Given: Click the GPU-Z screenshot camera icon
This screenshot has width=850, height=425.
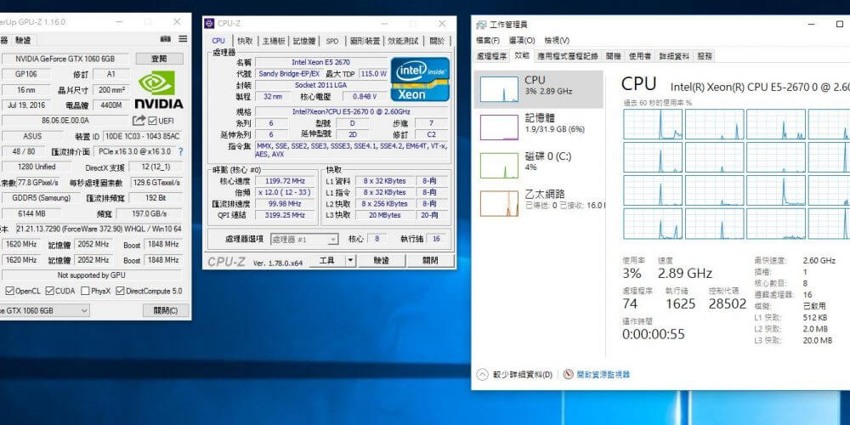Looking at the screenshot, I should (166, 39).
